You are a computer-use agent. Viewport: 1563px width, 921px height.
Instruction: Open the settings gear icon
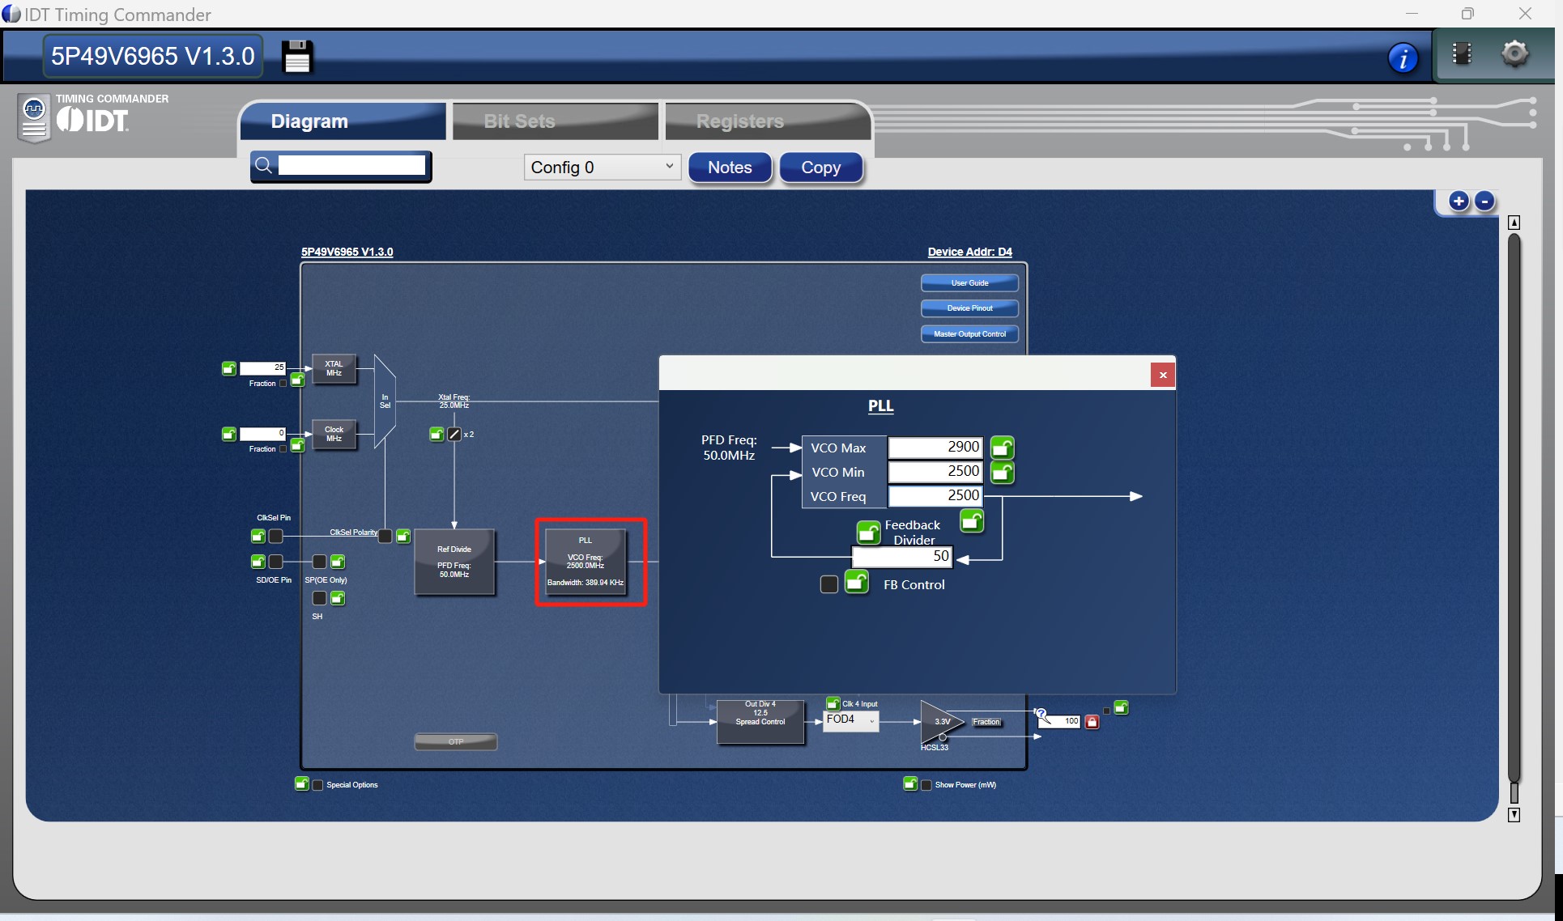click(1514, 54)
